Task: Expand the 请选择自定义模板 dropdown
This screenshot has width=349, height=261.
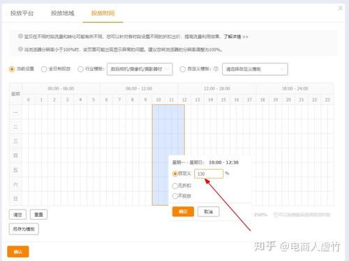Action: (x=255, y=69)
